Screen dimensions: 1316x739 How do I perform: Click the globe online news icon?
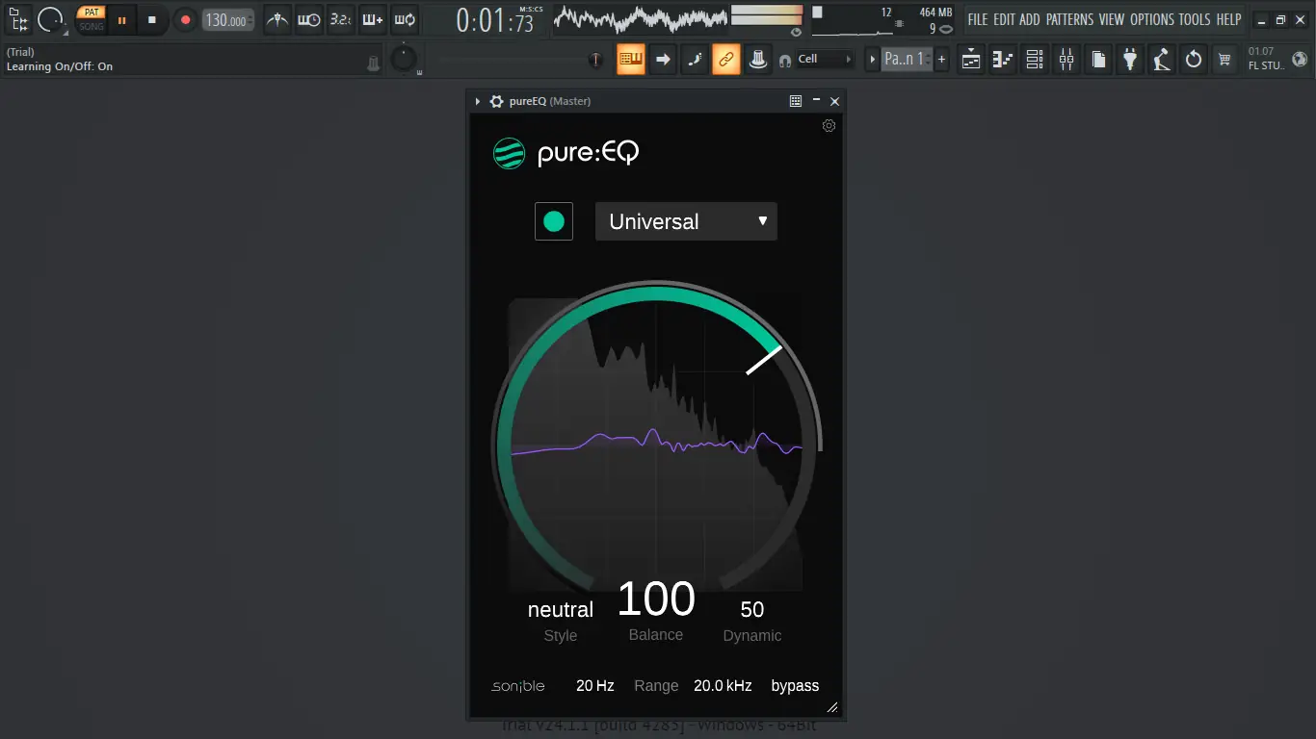pos(1300,60)
